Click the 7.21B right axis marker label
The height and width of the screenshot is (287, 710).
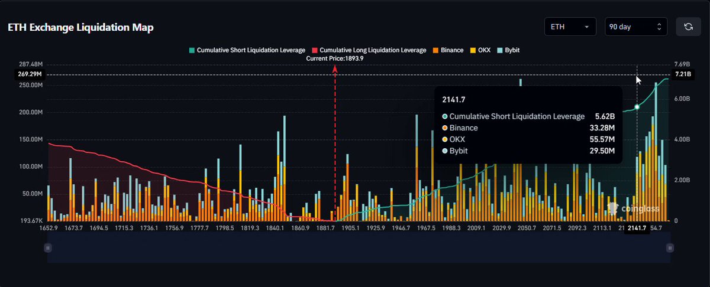coord(685,74)
